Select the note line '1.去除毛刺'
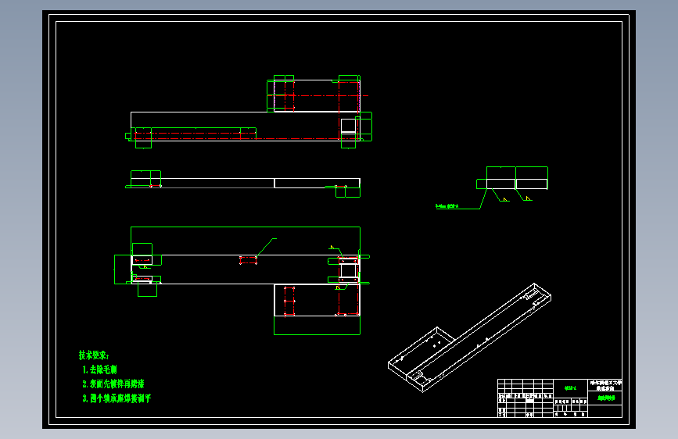This screenshot has width=678, height=439. tap(99, 369)
